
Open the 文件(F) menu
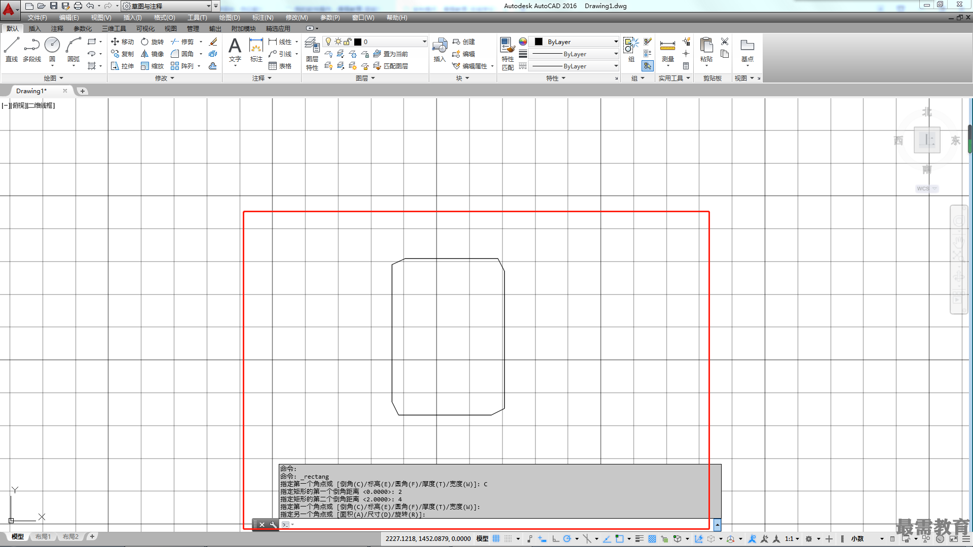(x=38, y=18)
